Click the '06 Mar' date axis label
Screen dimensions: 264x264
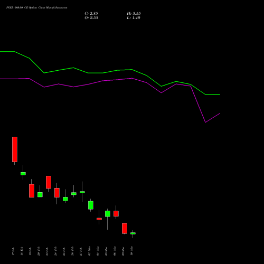click(x=115, y=251)
